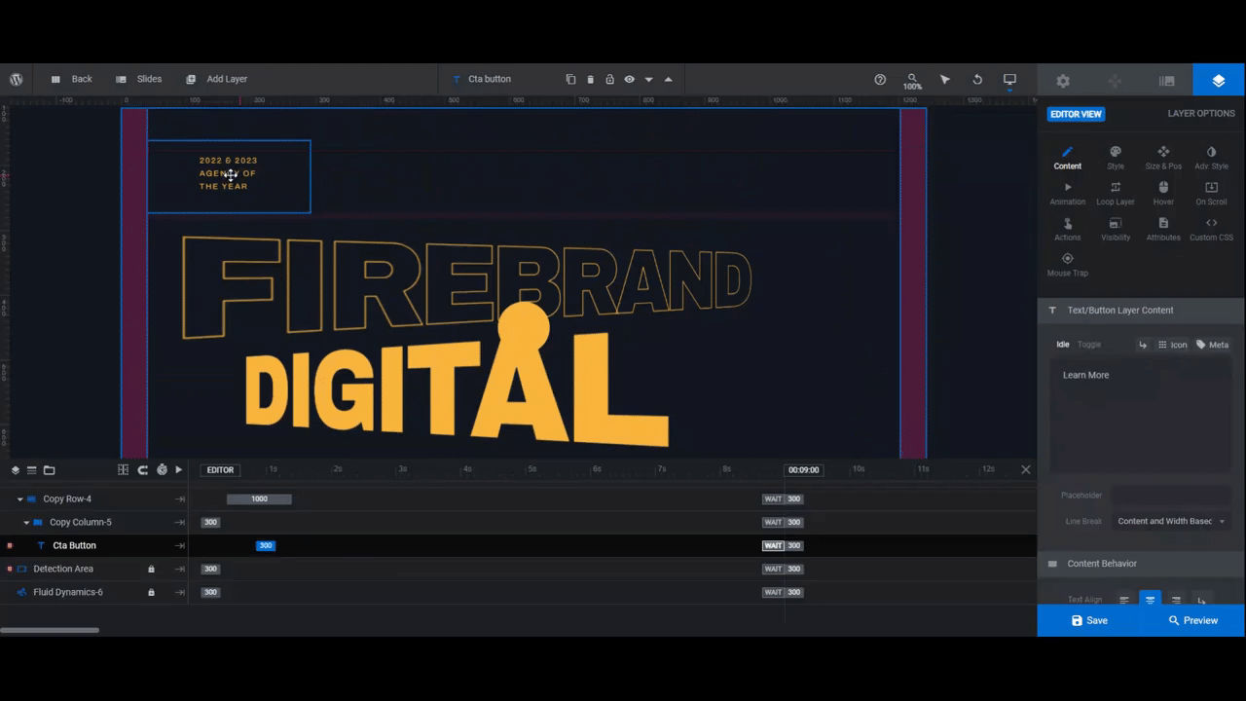Open the Slides menu
The width and height of the screenshot is (1246, 701).
138,79
